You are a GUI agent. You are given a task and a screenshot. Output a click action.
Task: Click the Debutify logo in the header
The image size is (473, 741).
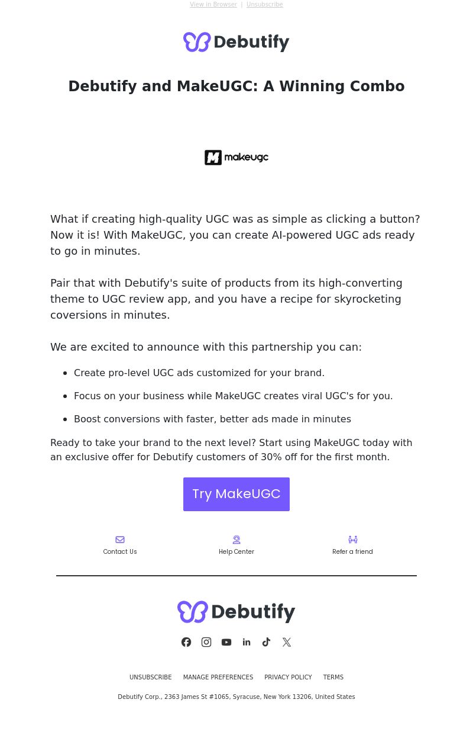237,42
